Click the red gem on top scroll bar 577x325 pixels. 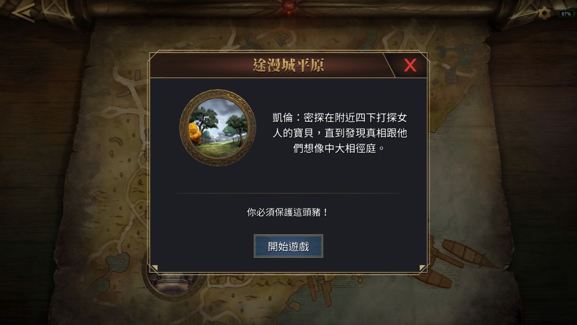point(288,7)
